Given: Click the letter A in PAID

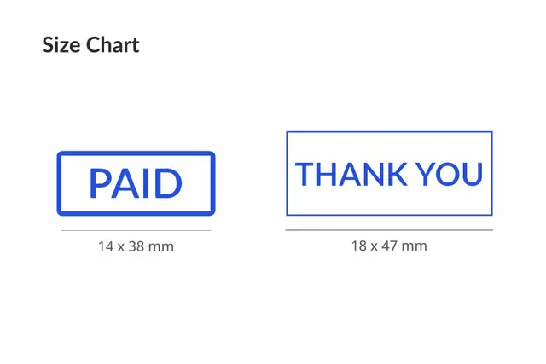Looking at the screenshot, I should [125, 183].
